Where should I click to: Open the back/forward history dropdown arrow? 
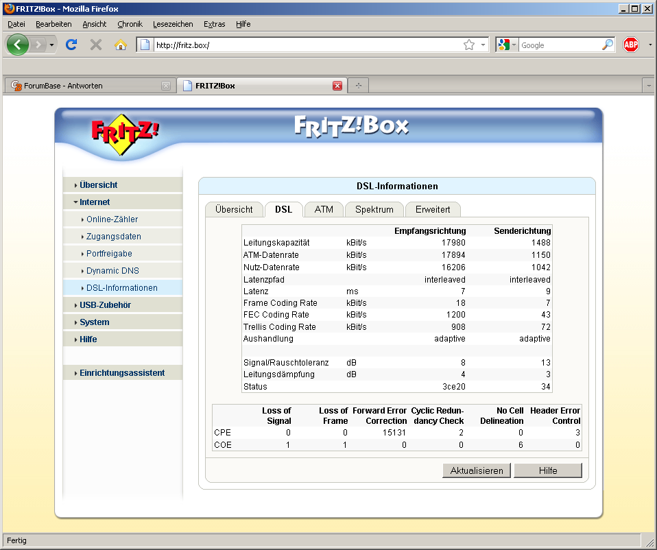click(51, 45)
